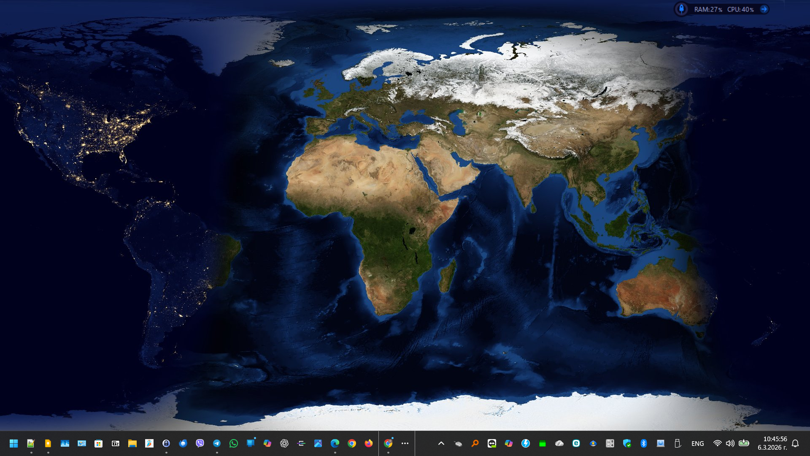Open the Wi-Fi network tray icon

717,443
